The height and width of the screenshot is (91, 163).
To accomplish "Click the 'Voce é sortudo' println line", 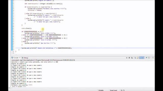I will pyautogui.click(x=41, y=37).
